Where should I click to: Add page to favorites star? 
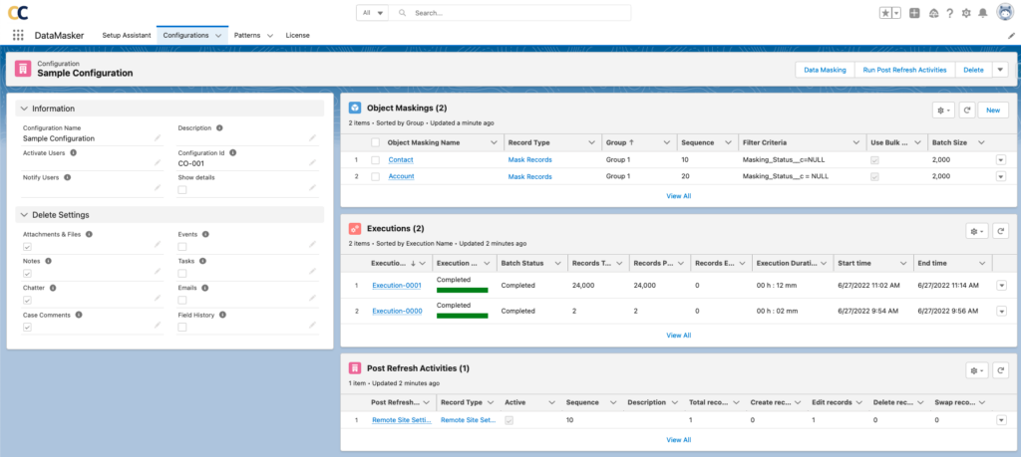884,13
